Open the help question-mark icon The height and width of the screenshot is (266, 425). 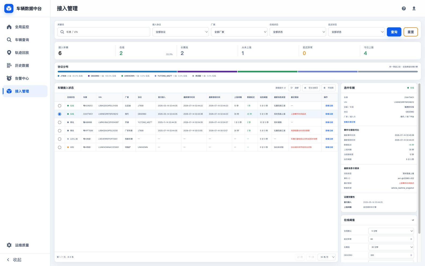tap(404, 9)
